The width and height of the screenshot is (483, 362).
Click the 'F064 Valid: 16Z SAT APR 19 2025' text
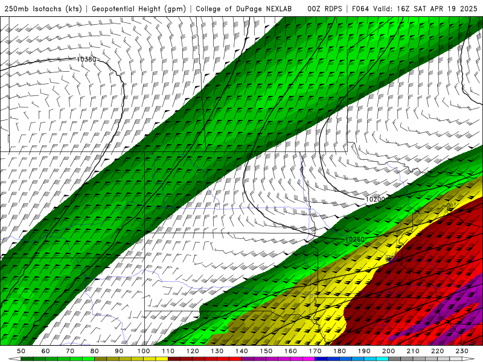[414, 8]
